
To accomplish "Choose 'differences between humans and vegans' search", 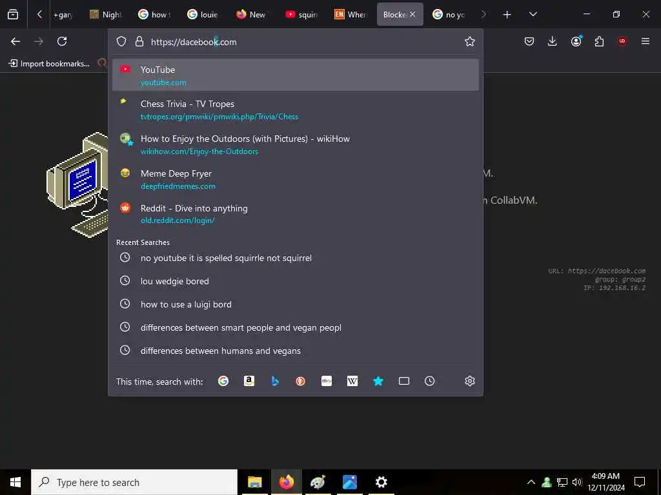I will [296, 350].
